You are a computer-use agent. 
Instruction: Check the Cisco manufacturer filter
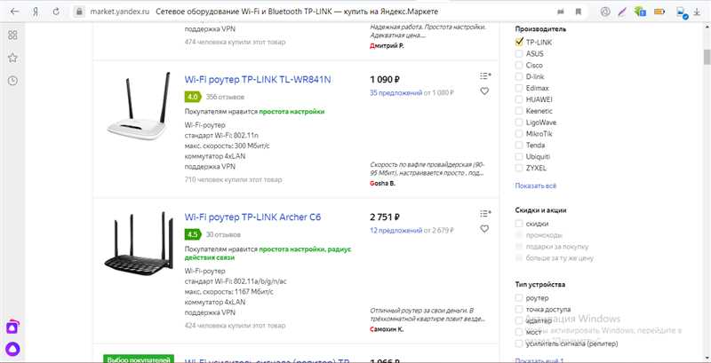519,65
